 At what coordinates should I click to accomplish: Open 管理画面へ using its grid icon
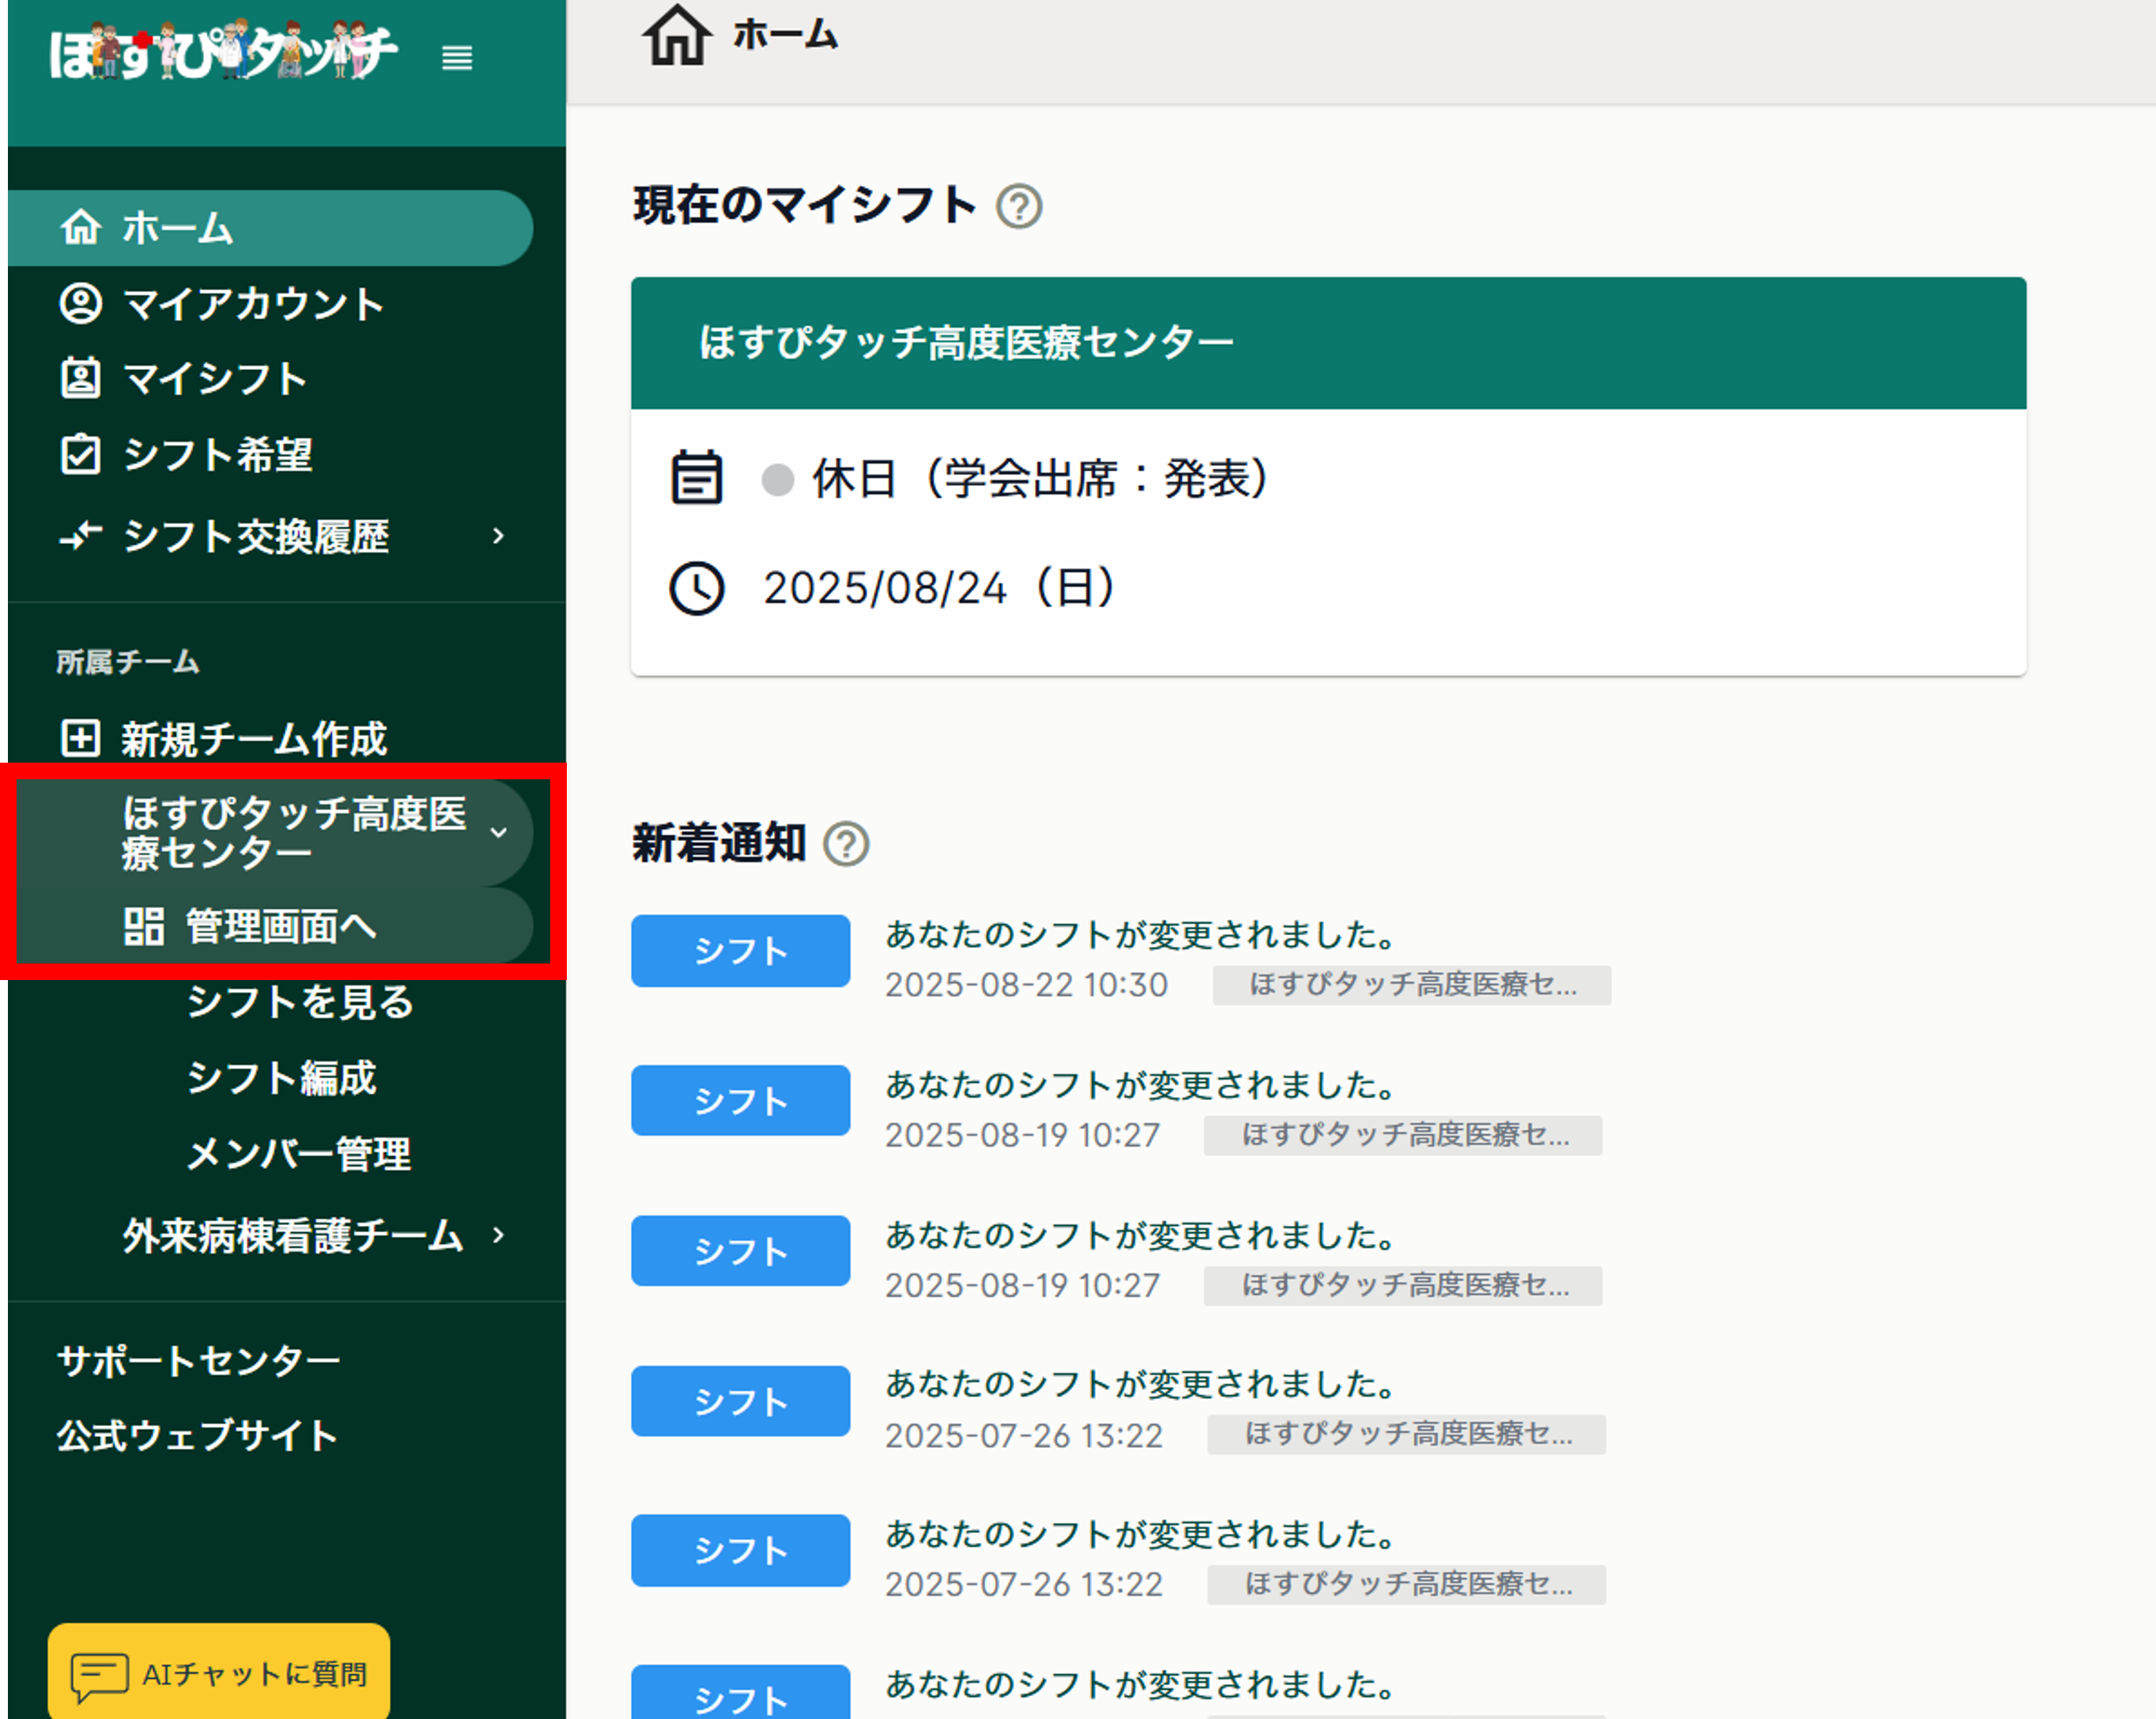coord(143,927)
